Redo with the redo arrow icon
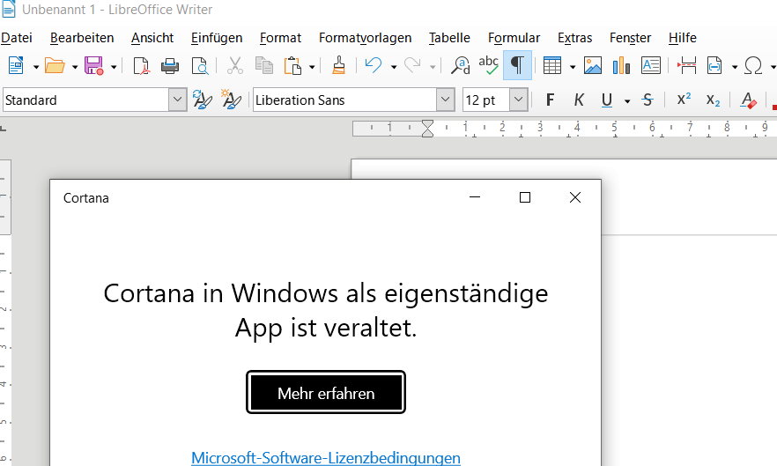The width and height of the screenshot is (777, 466). pos(412,65)
